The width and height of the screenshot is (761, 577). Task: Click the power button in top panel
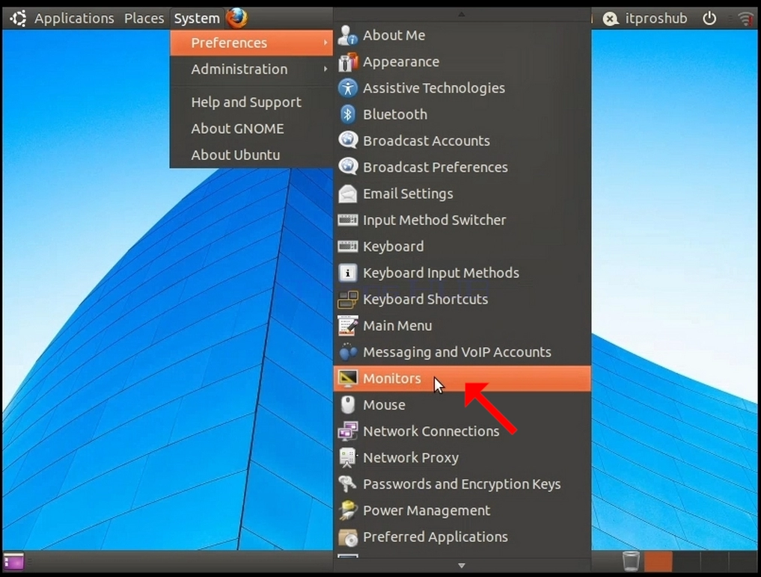coord(709,19)
